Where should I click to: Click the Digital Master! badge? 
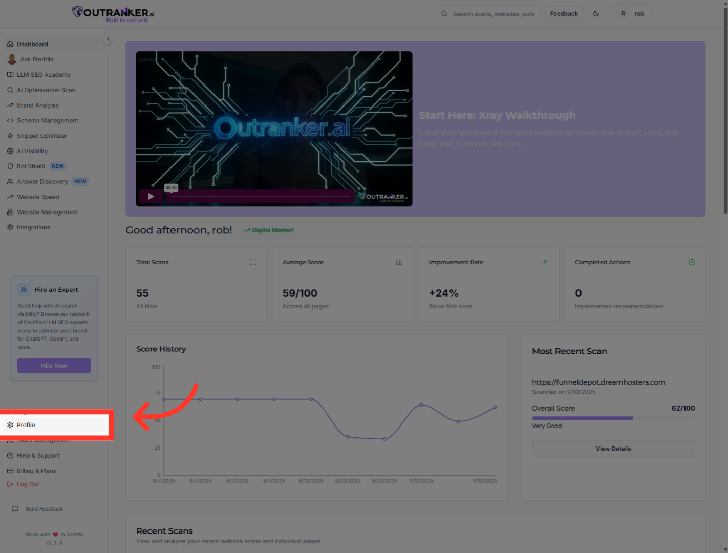[269, 230]
